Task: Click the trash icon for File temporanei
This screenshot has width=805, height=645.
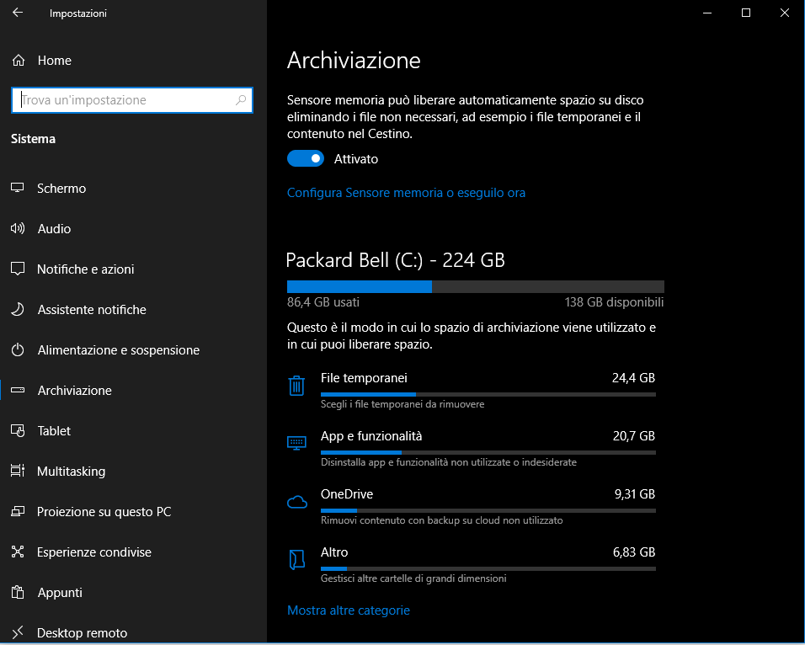Action: click(296, 386)
